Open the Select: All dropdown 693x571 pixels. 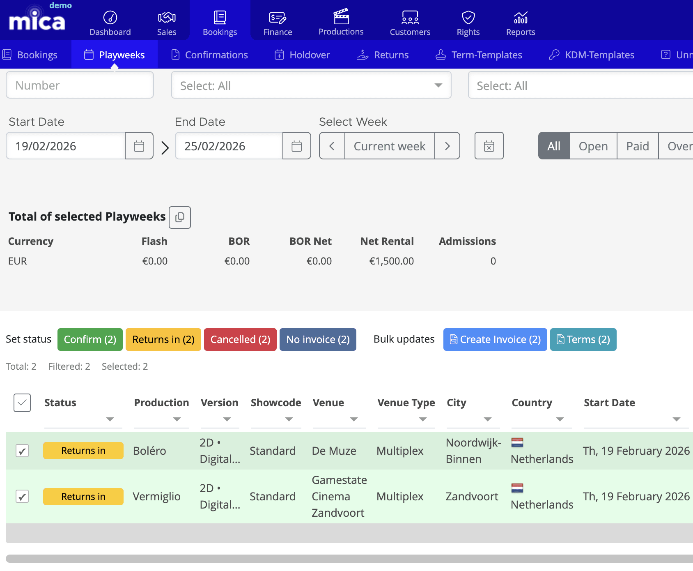tap(311, 85)
